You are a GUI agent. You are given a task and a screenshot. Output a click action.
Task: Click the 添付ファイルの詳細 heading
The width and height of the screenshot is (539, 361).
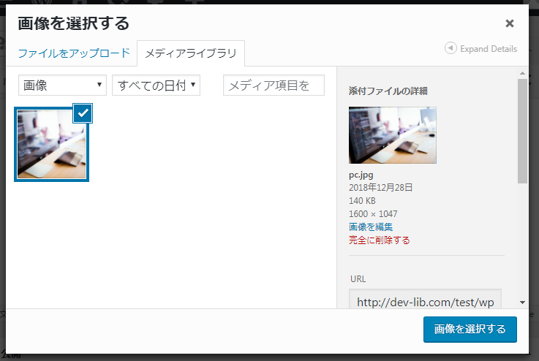point(388,91)
